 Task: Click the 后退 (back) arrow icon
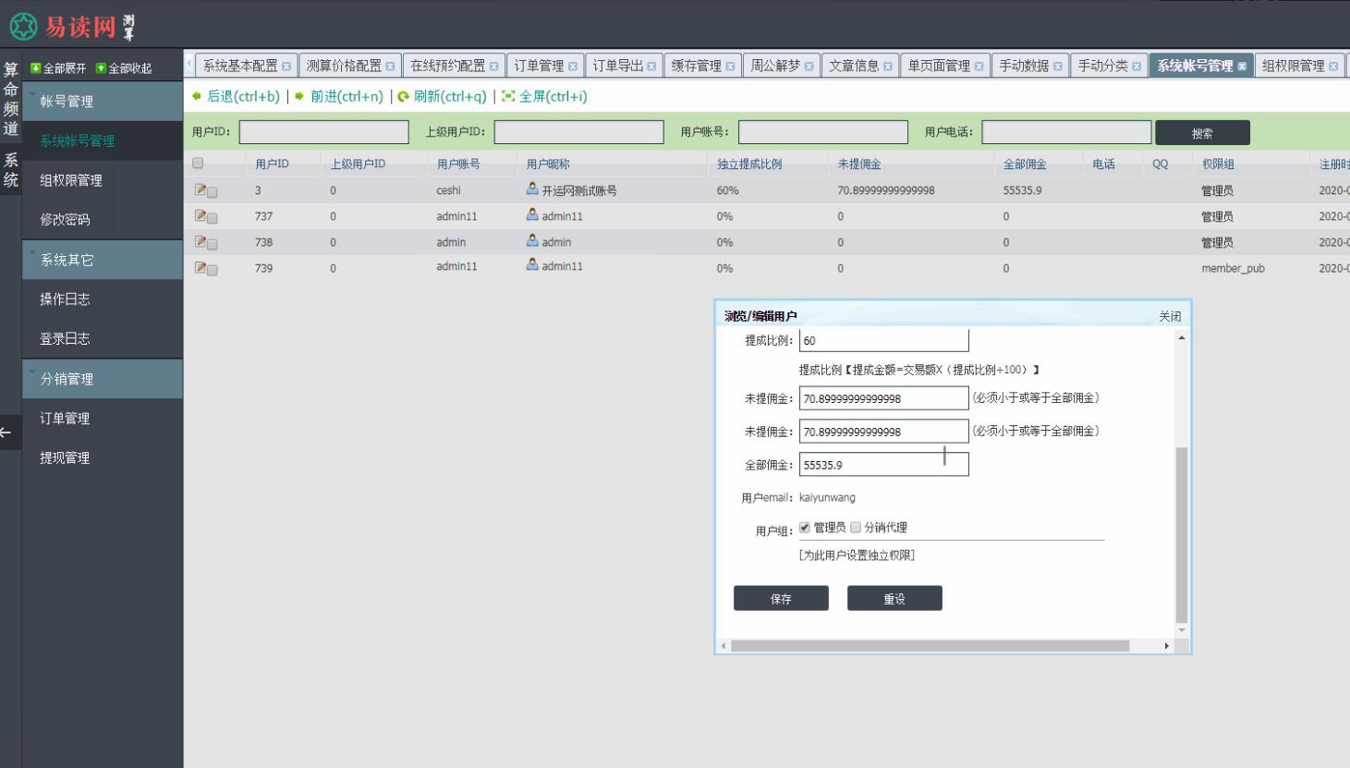(x=195, y=96)
